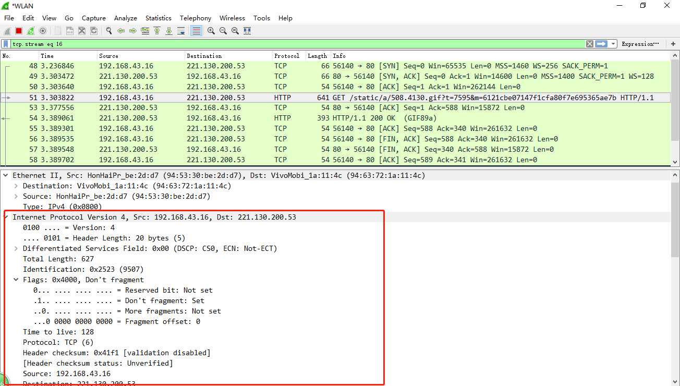Collapse the Internet Protocol Version 4 section
Screen dimensions: 680x386
(6, 217)
